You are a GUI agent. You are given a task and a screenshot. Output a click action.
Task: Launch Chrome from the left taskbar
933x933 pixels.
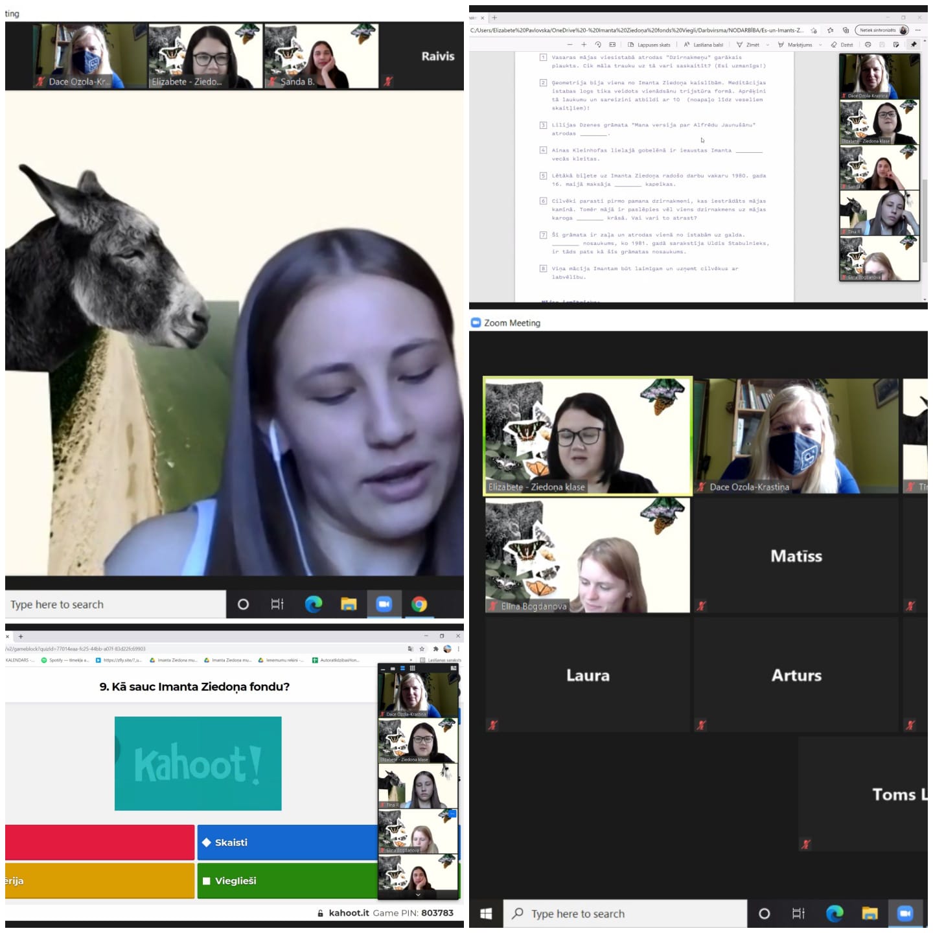(419, 605)
